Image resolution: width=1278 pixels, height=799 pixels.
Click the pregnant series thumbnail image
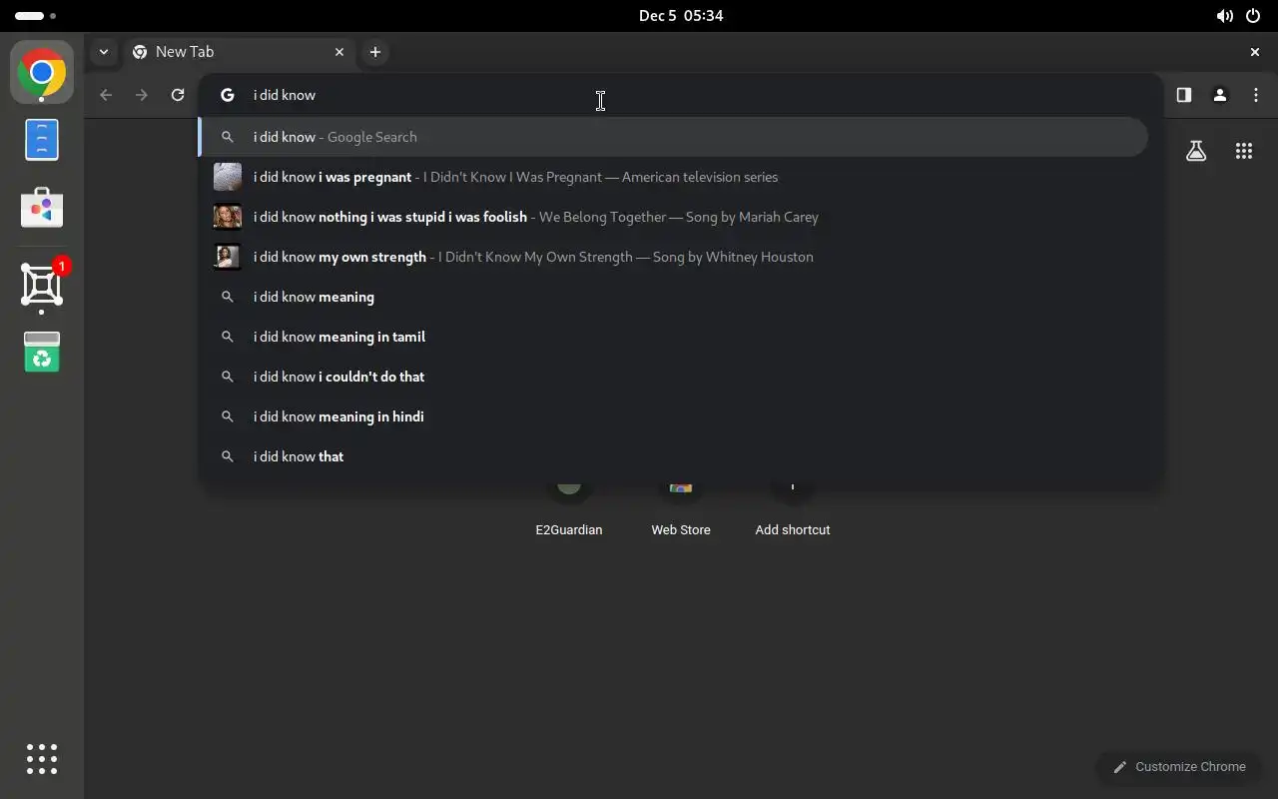tap(228, 177)
